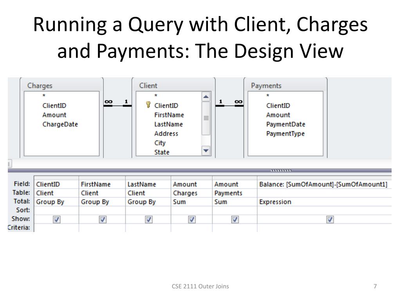Open Total dropdown for ClientID Group By
401x300 pixels.
(56, 202)
